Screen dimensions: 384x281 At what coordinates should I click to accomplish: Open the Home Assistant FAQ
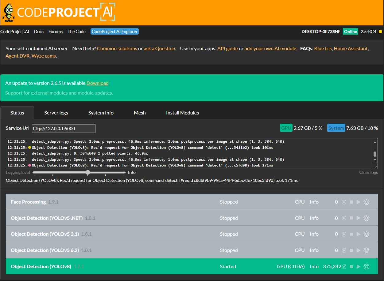pyautogui.click(x=351, y=48)
